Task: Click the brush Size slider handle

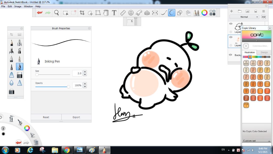Action: [37, 75]
